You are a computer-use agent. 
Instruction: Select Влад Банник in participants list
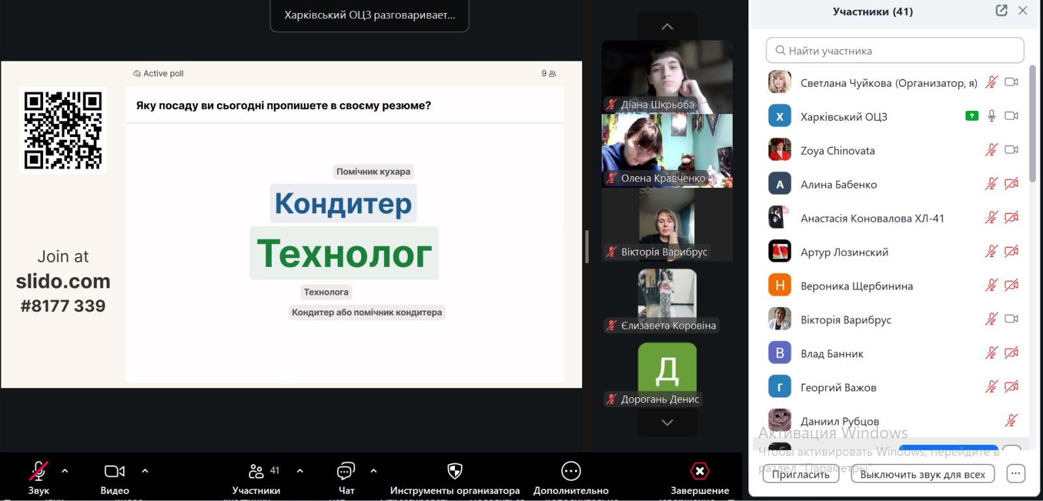click(832, 354)
